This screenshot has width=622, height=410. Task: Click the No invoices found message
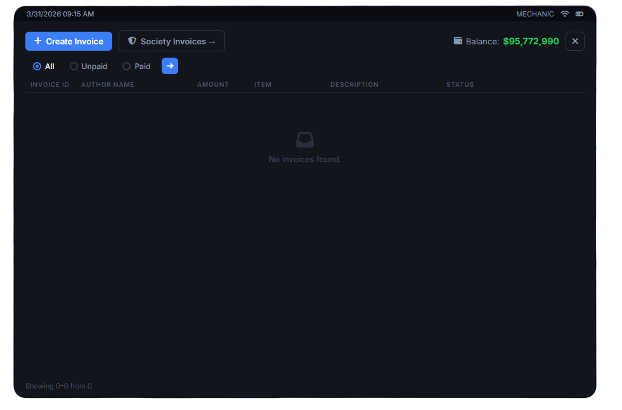[x=304, y=160]
